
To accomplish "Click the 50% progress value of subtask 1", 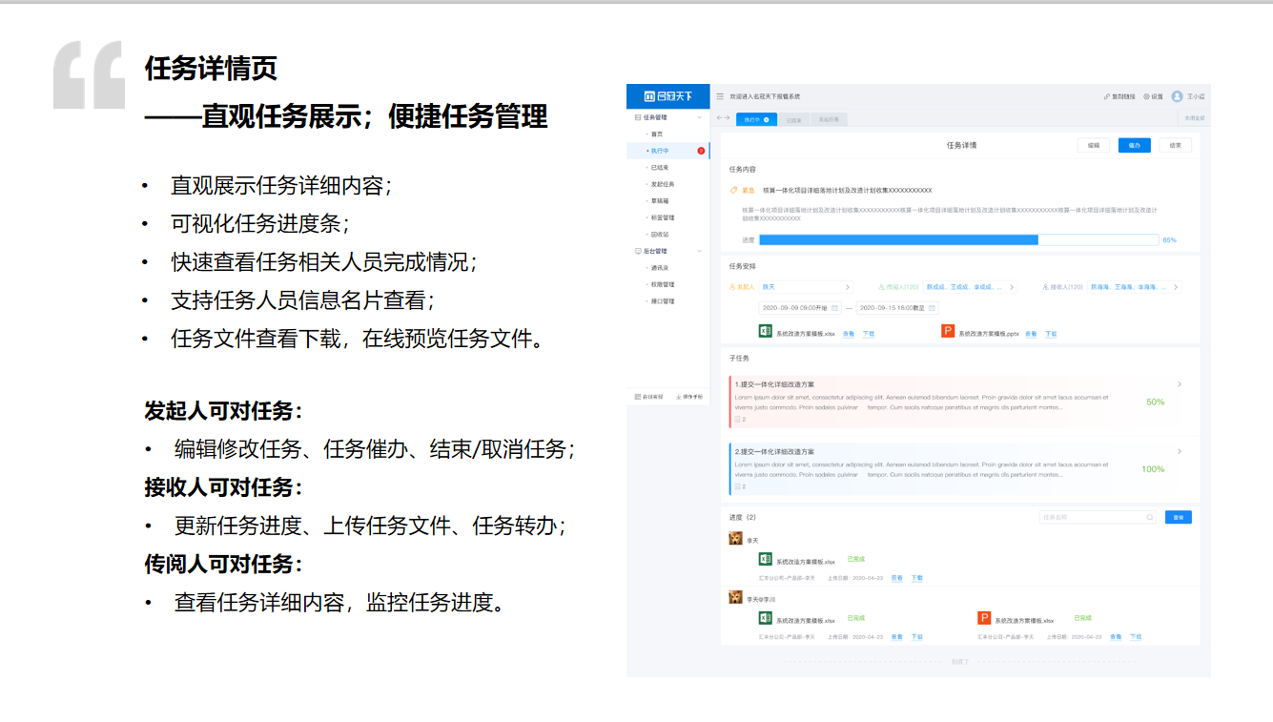I will (x=1155, y=402).
